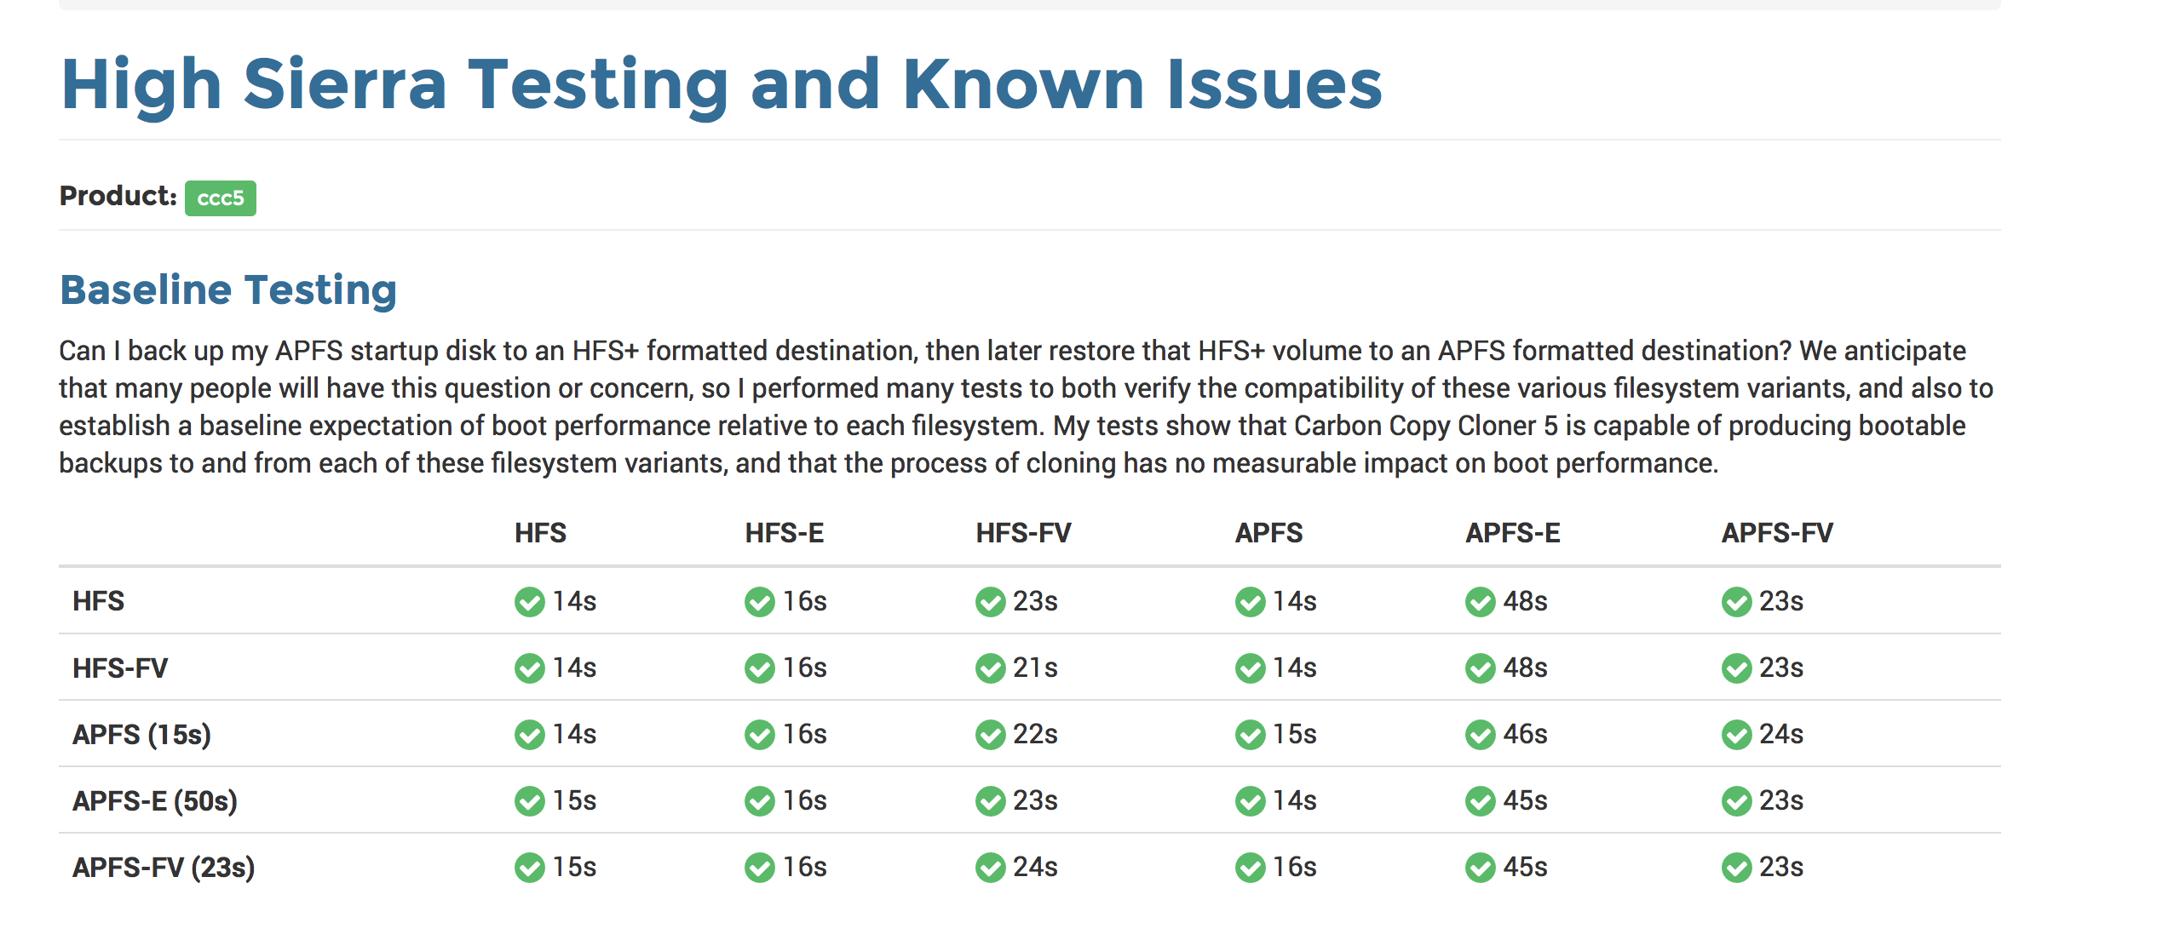The image size is (2157, 940).
Task: Click the APFS-E (50s) row HFS-FV column checkmark
Action: 990,801
